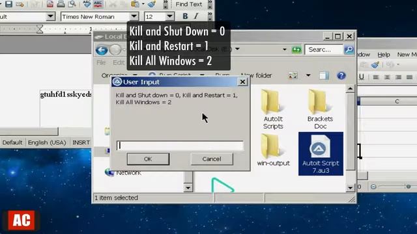Image resolution: width=417 pixels, height=234 pixels.
Task: Click the first-line indent marker on Writer ruler
Action: [x=40, y=27]
